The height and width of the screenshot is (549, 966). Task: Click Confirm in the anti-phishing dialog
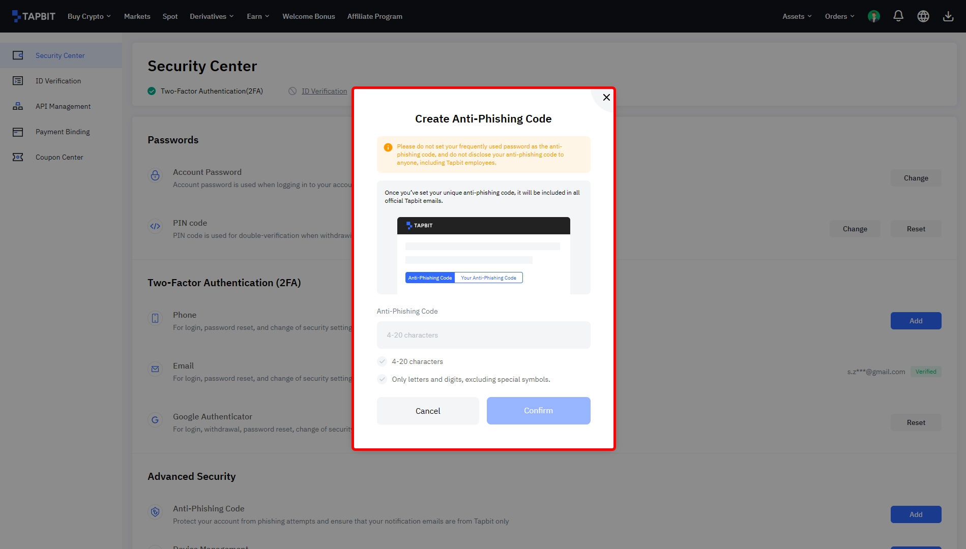point(538,411)
